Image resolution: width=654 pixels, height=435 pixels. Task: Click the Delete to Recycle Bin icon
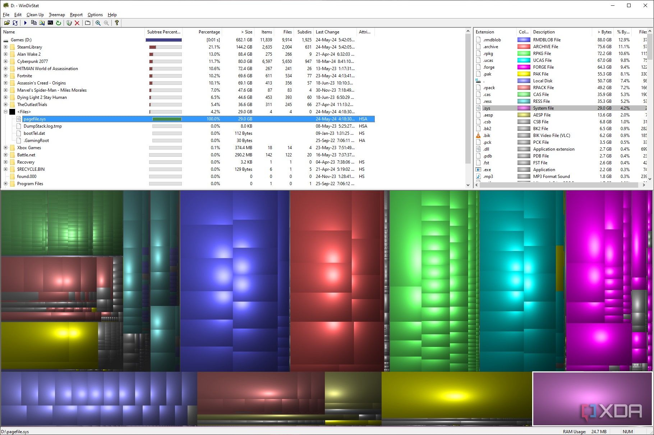pyautogui.click(x=69, y=23)
